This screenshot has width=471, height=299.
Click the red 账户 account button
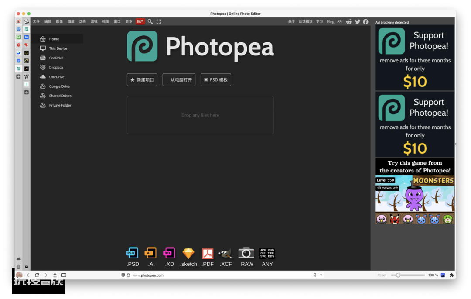point(140,22)
